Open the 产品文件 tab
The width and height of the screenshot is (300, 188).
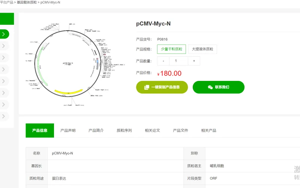(180, 130)
